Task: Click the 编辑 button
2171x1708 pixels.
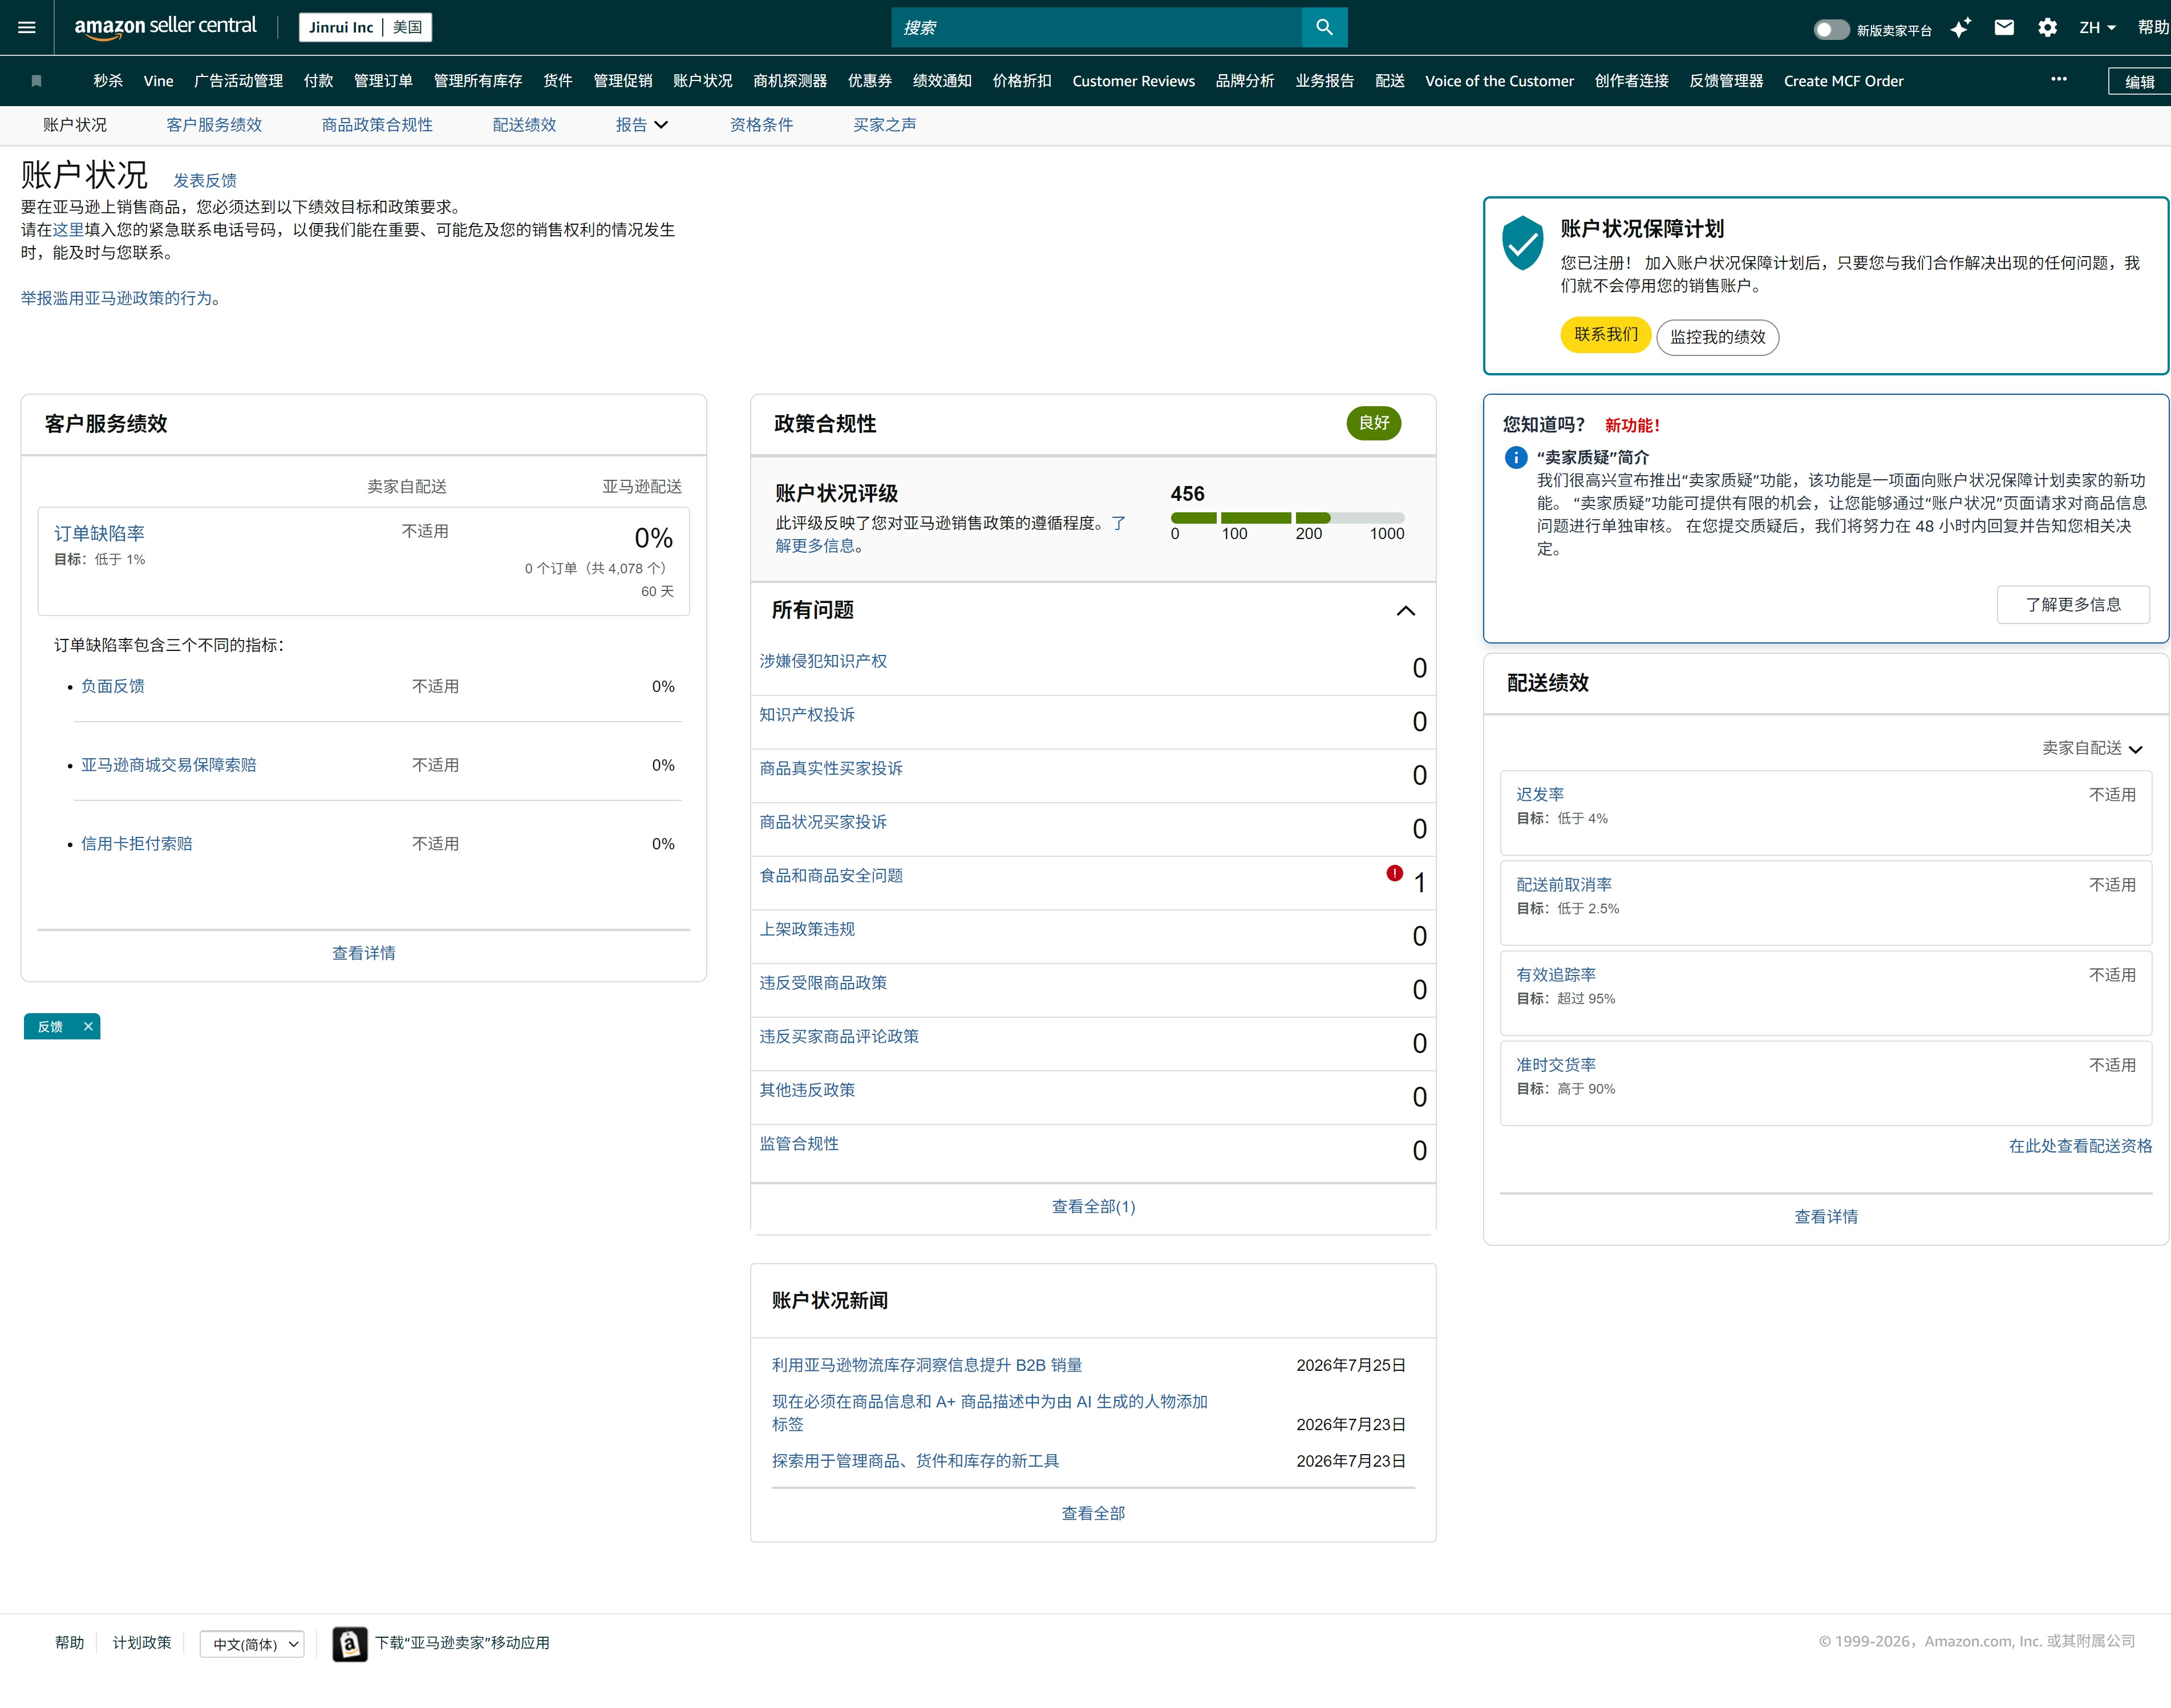Action: [x=2139, y=82]
